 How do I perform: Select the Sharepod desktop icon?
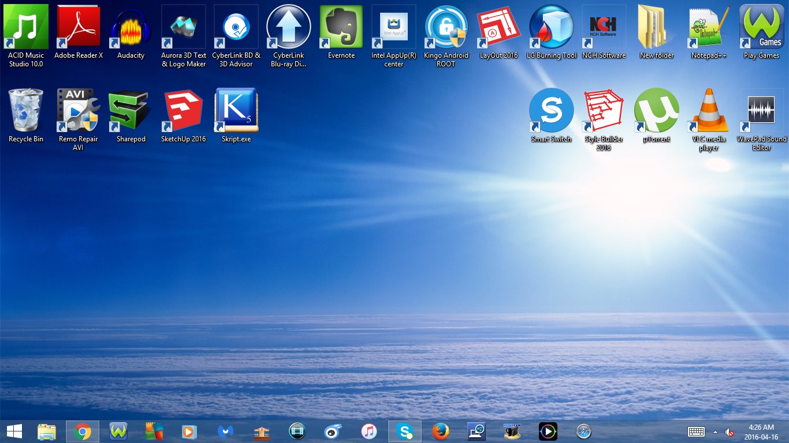click(131, 115)
